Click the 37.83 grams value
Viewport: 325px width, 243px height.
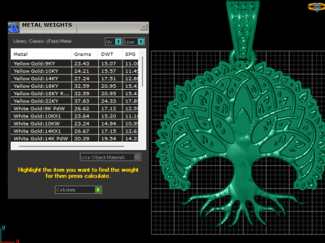point(82,101)
